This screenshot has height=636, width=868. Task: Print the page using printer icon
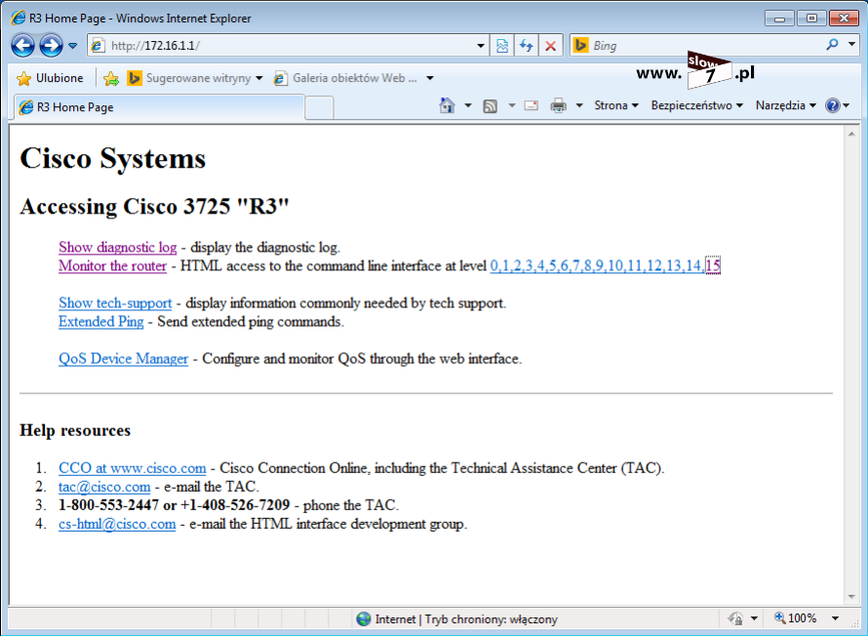(x=558, y=105)
